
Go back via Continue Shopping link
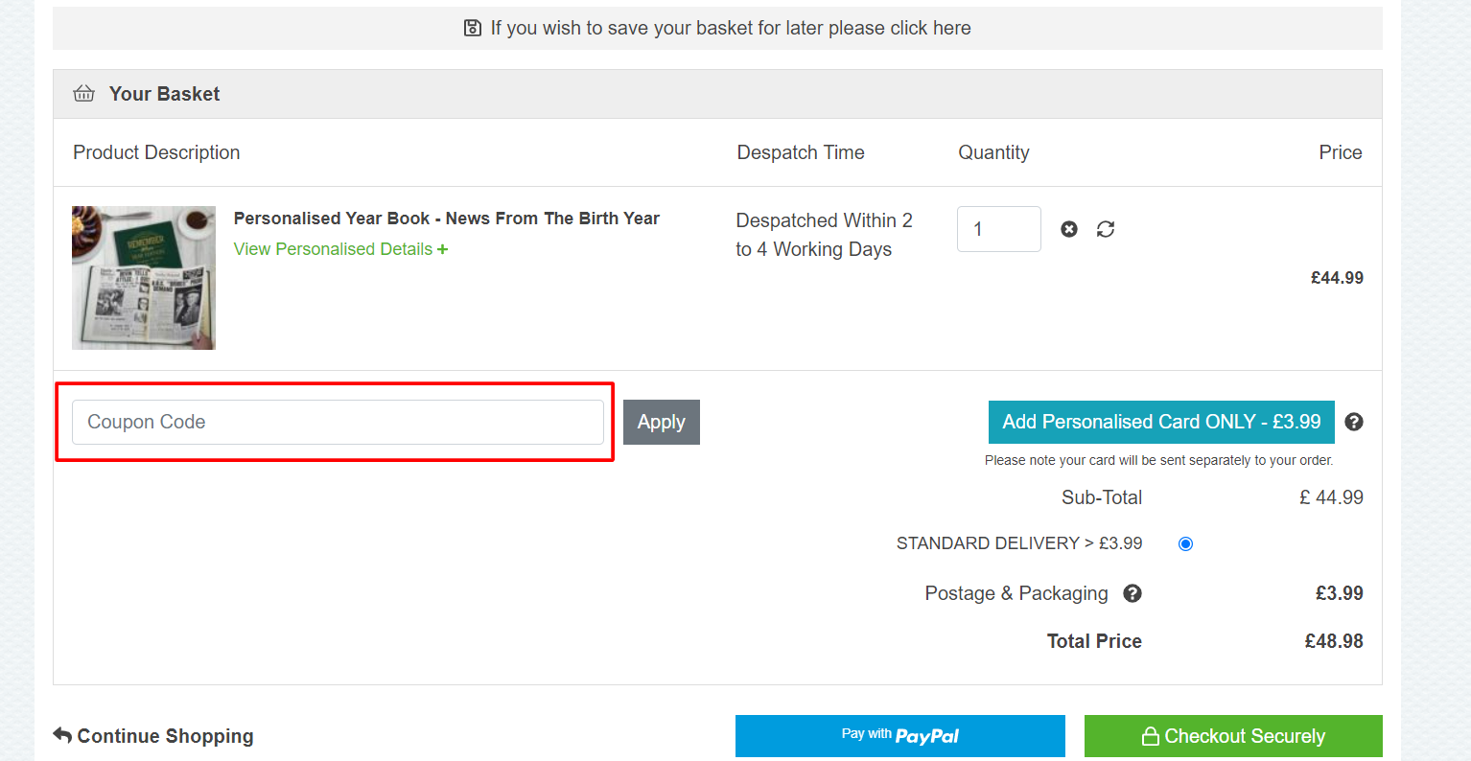click(153, 736)
